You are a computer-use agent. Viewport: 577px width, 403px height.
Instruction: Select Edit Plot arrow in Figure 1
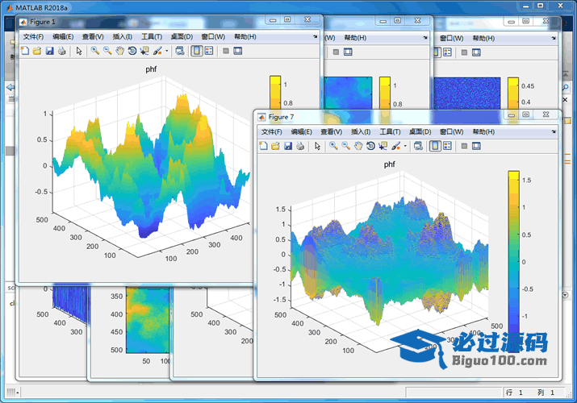[79, 51]
